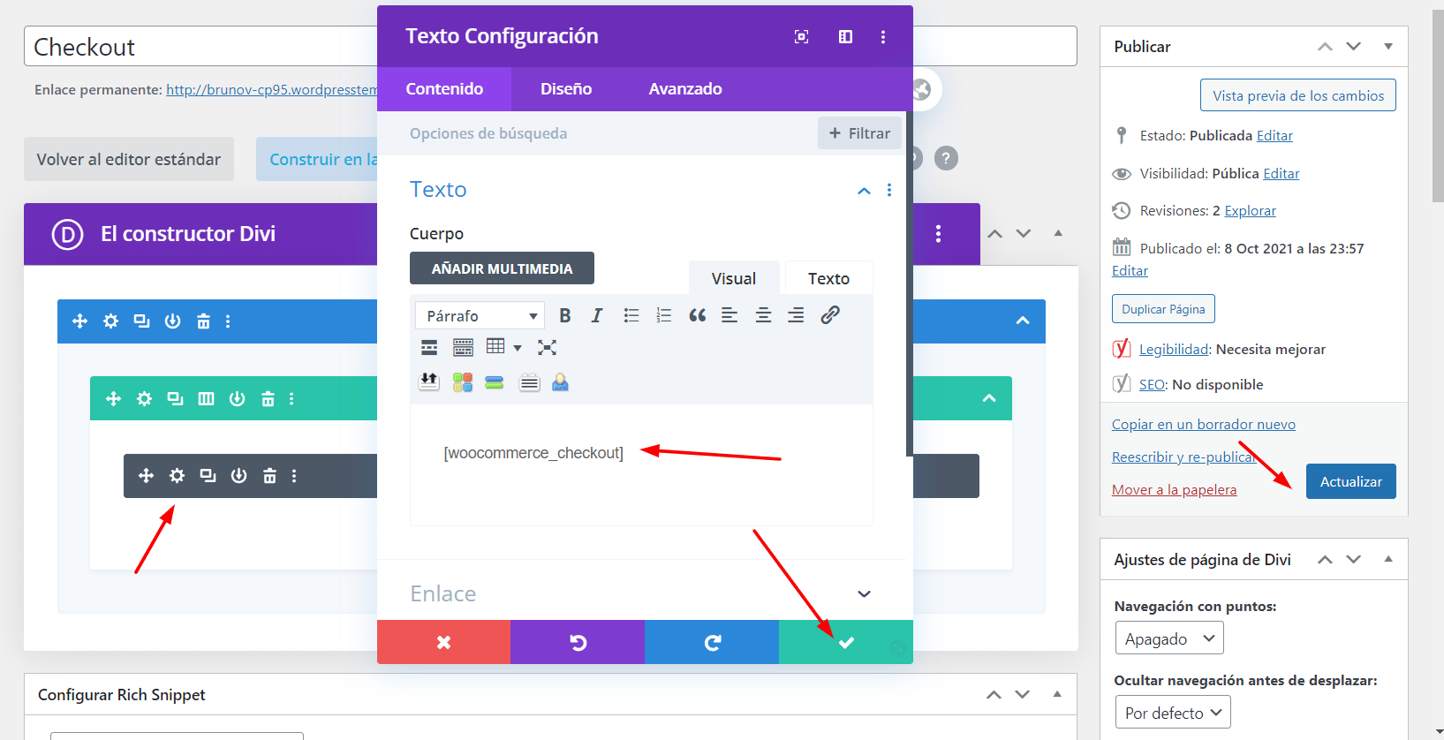Align text left
This screenshot has width=1444, height=740.
coord(730,315)
